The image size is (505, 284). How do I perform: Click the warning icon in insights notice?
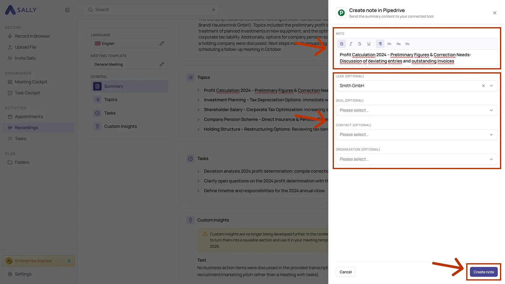pos(205,234)
